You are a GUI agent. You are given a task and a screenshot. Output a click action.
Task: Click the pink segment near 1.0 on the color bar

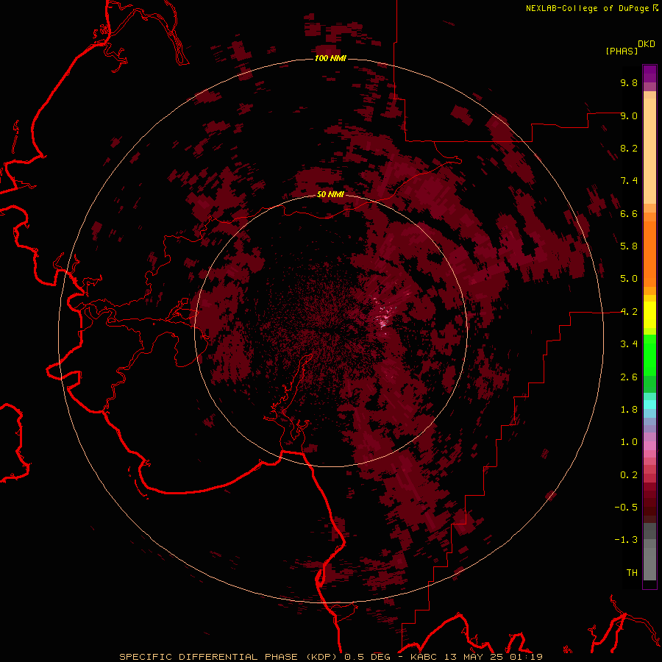649,446
